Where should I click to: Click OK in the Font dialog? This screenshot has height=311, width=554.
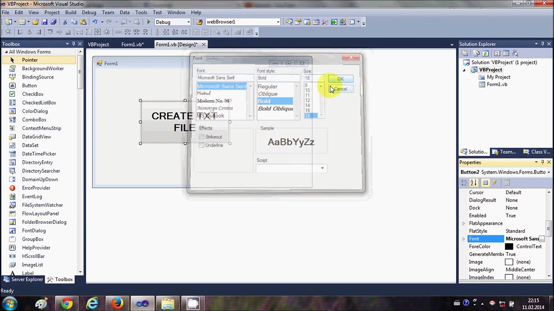[340, 79]
